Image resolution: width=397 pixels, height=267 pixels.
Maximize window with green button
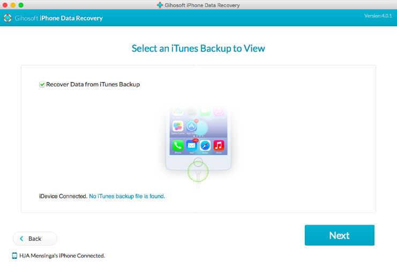[21, 5]
